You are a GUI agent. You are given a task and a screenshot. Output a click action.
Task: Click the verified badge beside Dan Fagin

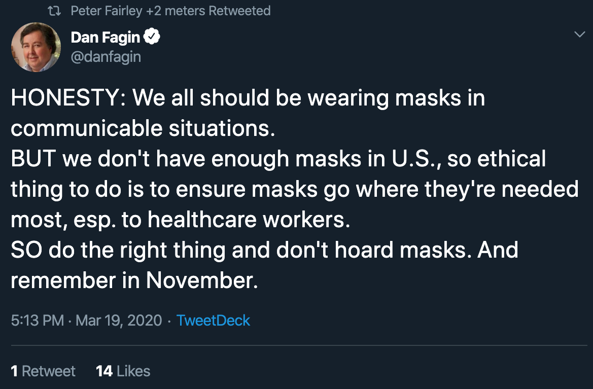tap(153, 37)
